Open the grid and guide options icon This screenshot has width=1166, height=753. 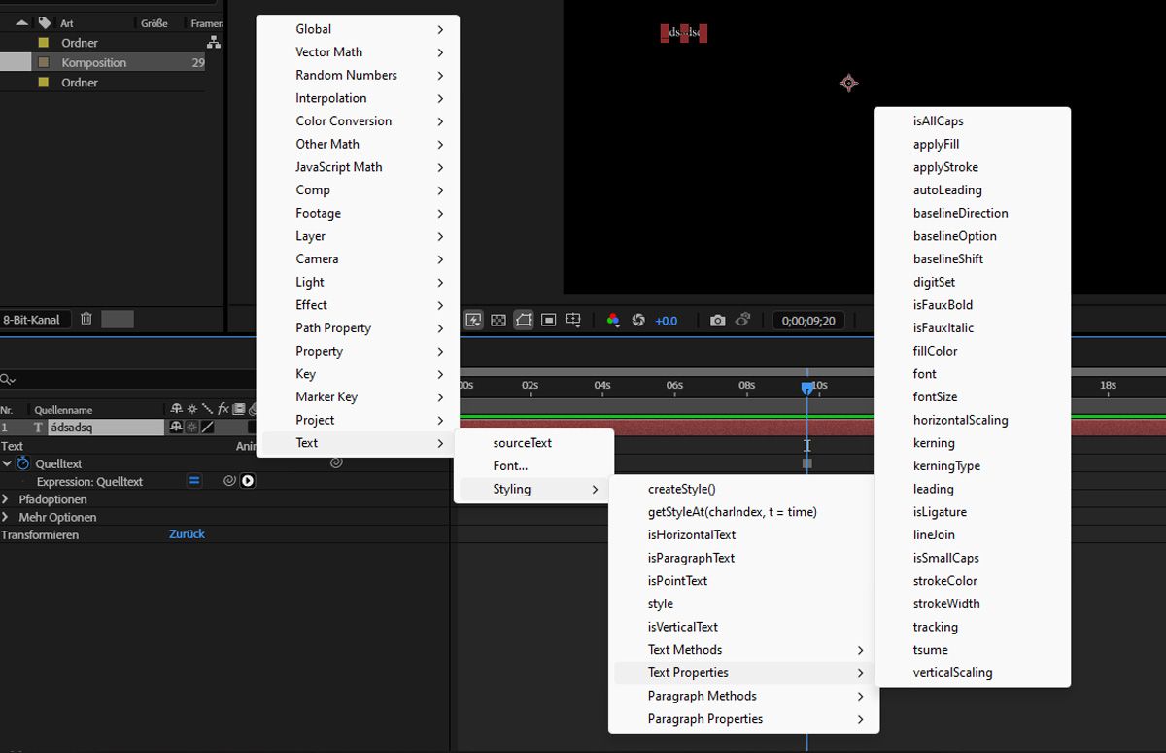click(573, 320)
